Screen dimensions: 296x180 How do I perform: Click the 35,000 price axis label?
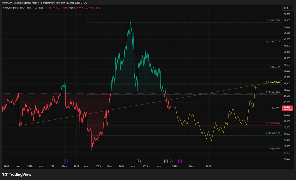click(287, 115)
